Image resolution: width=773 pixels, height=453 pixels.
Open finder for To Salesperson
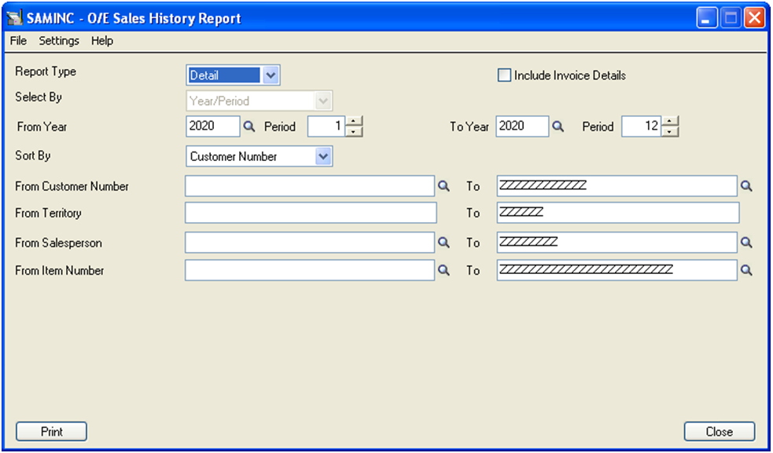pyautogui.click(x=747, y=243)
